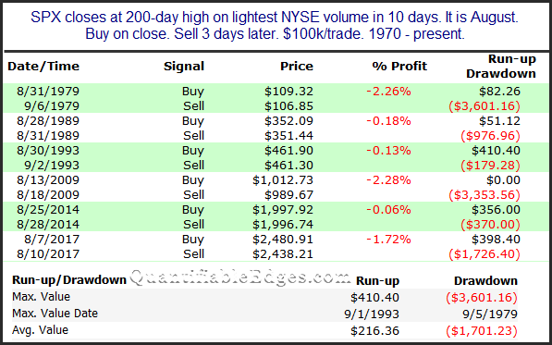Image resolution: width=552 pixels, height=345 pixels.
Task: Click the $461.90 buy price
Action: [x=288, y=151]
